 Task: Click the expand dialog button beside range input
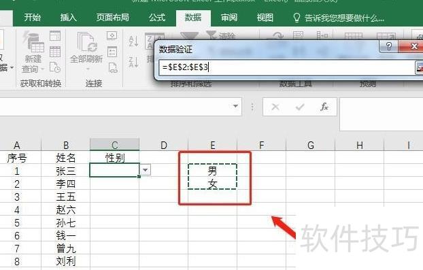coord(419,67)
